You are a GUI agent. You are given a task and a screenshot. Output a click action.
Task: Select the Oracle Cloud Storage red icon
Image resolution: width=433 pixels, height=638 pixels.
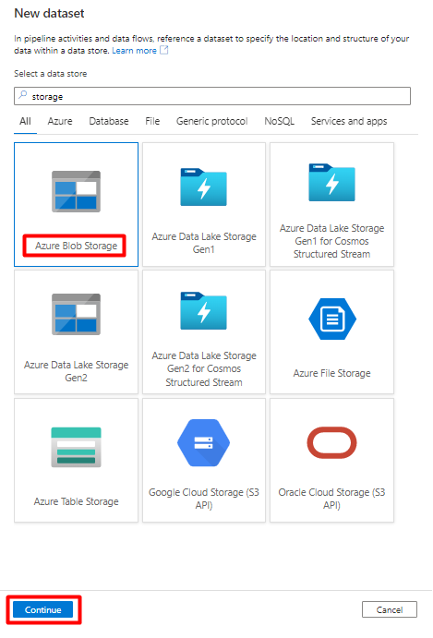point(331,442)
